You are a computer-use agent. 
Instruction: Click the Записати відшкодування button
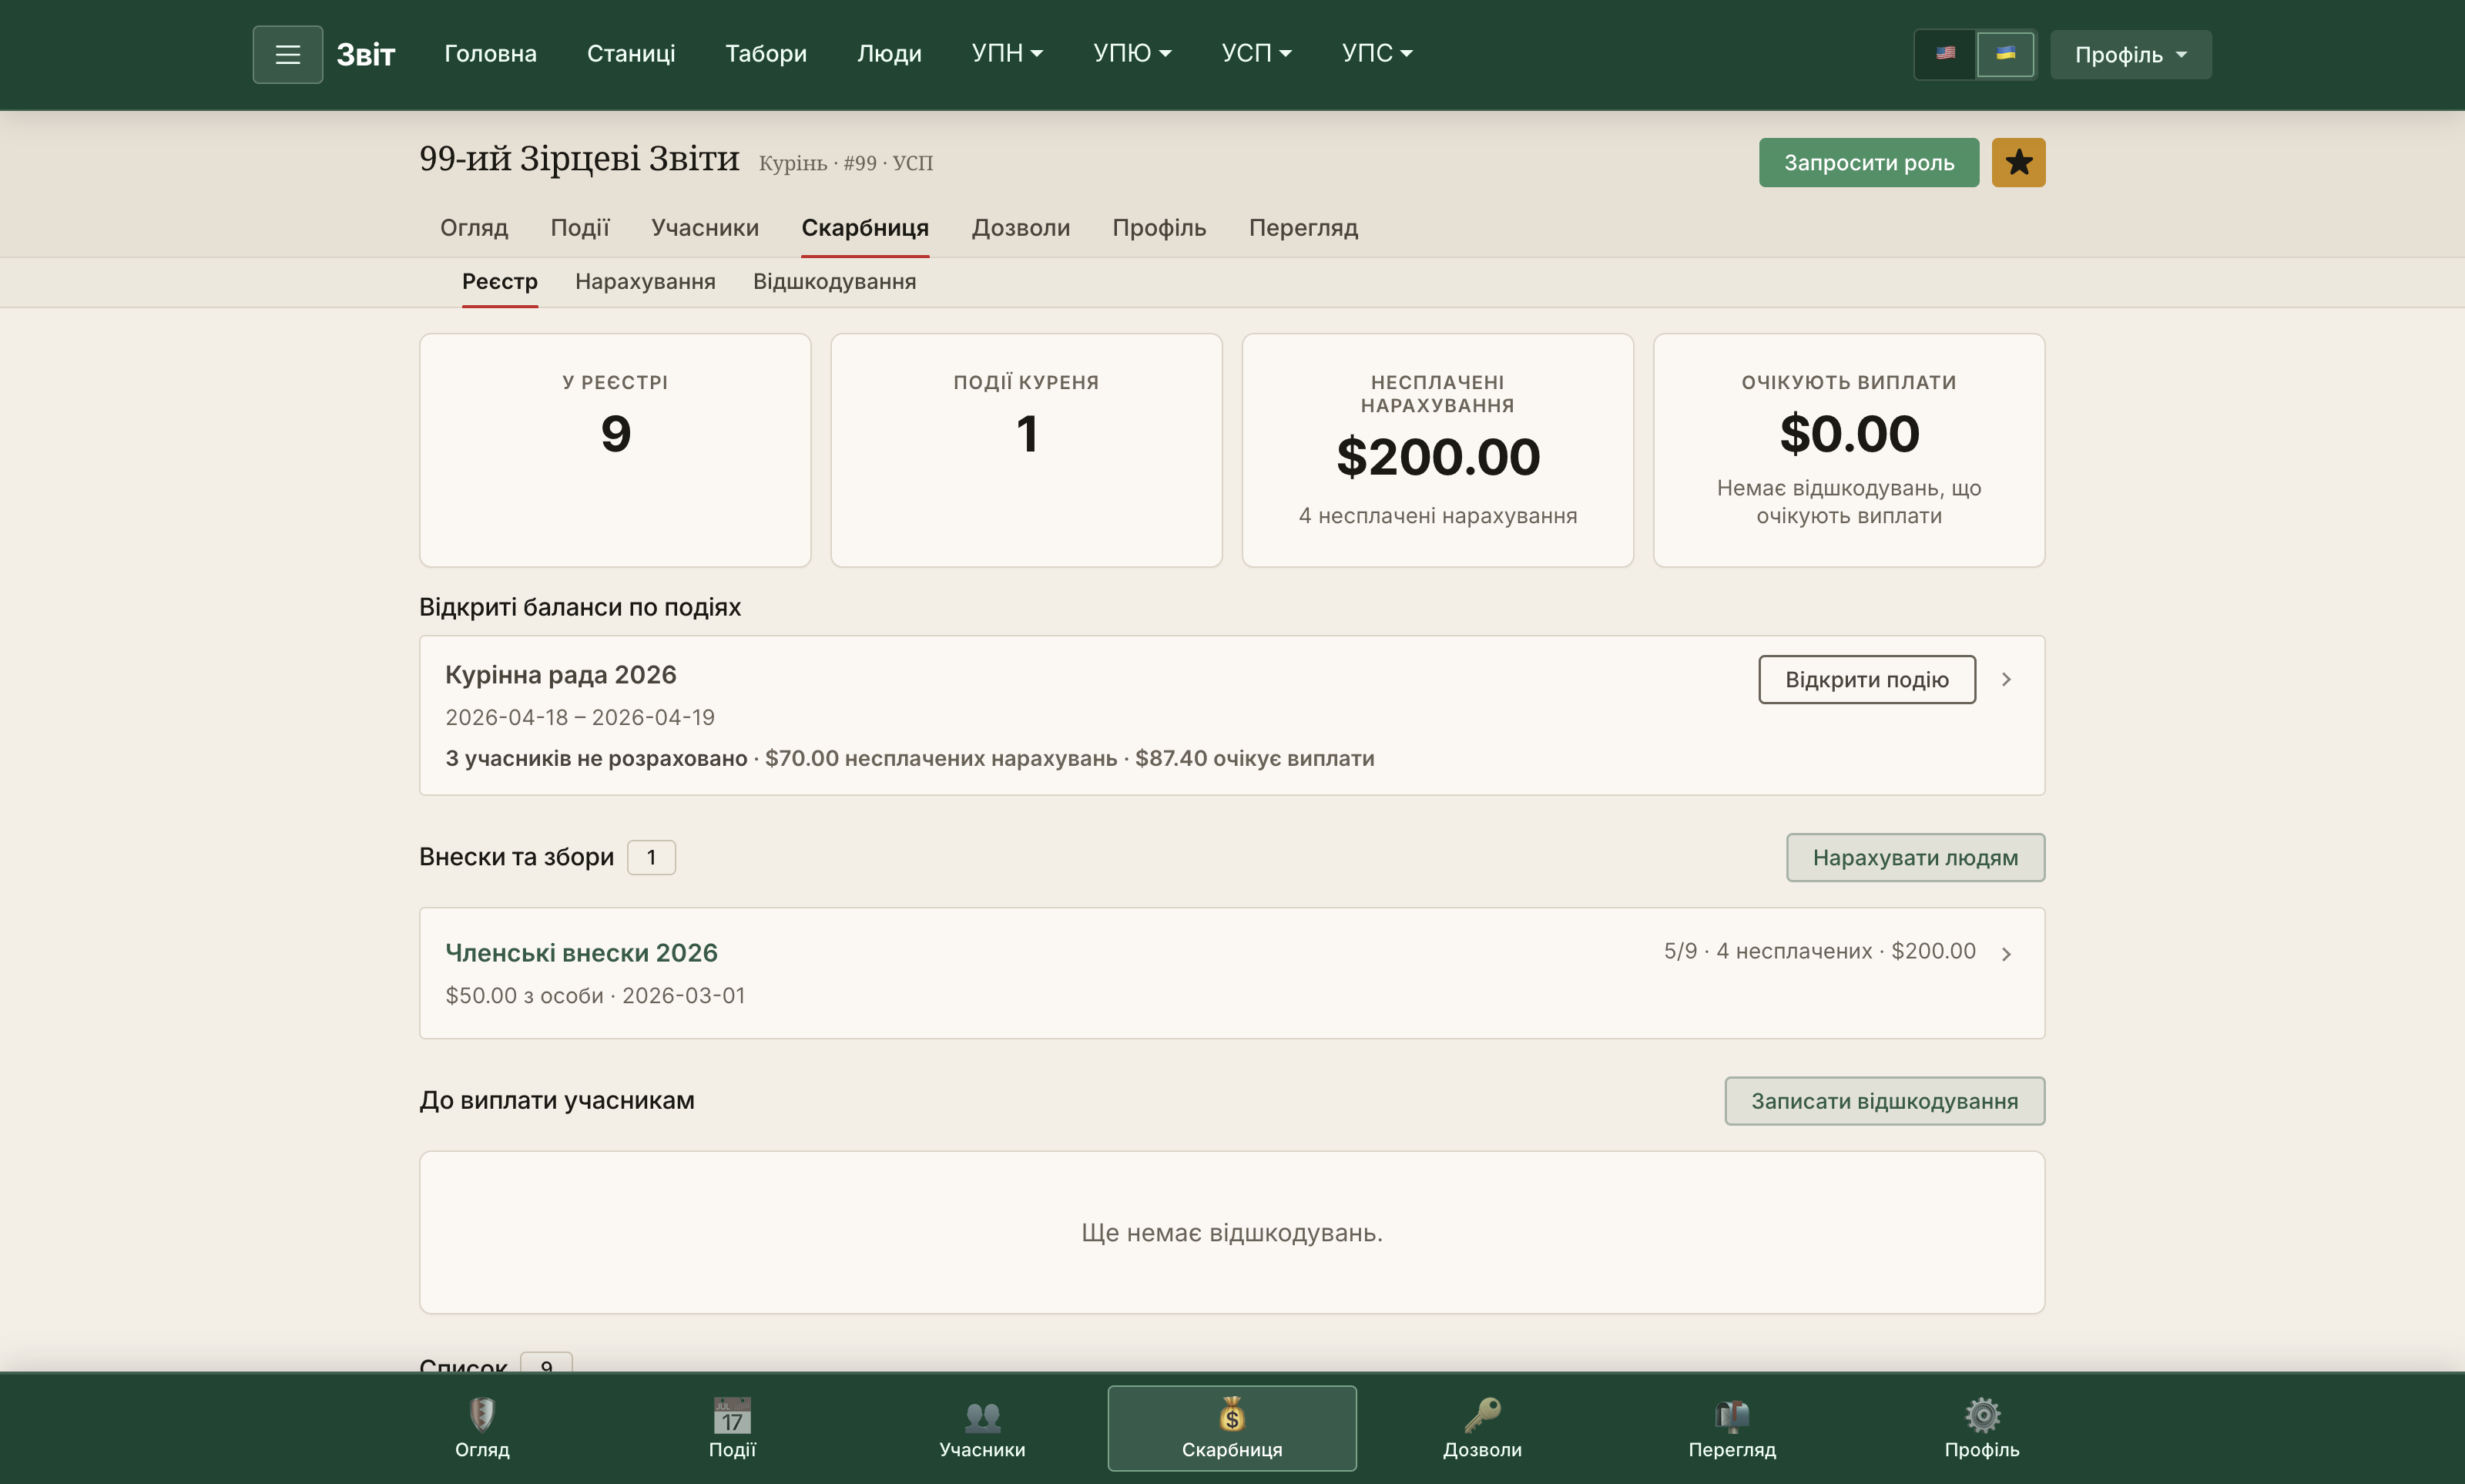point(1884,1100)
